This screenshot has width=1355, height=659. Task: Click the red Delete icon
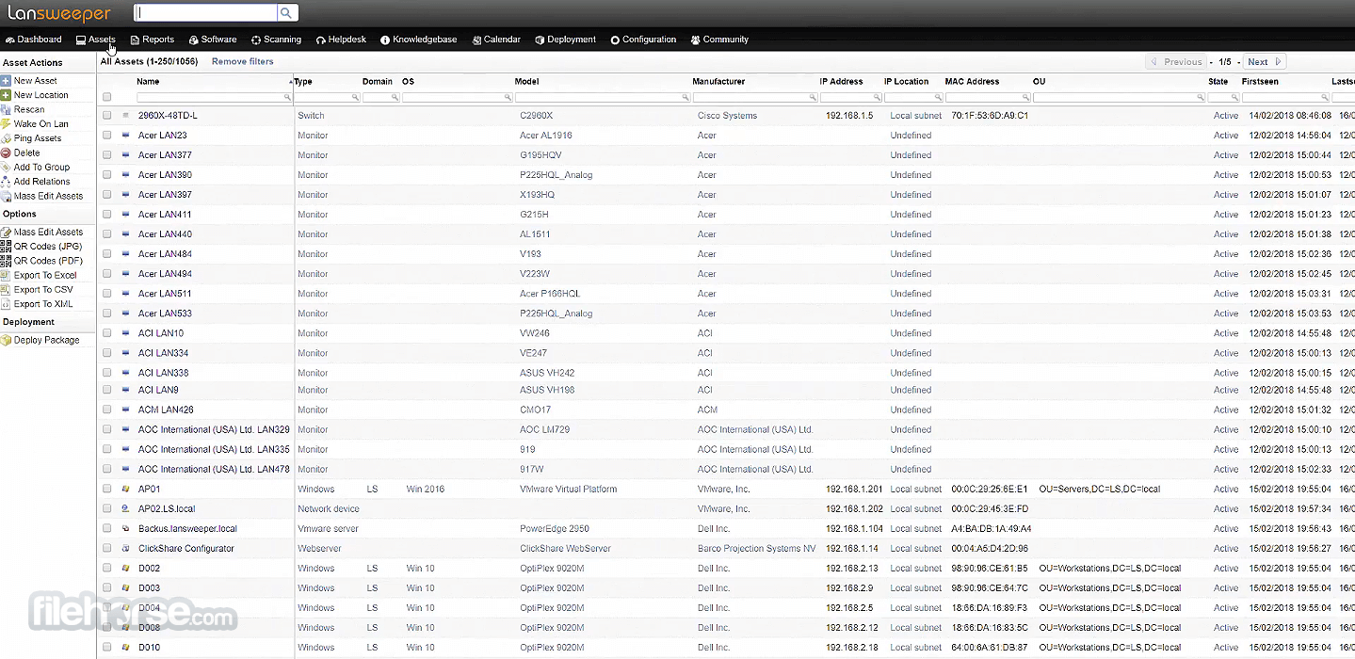[6, 153]
